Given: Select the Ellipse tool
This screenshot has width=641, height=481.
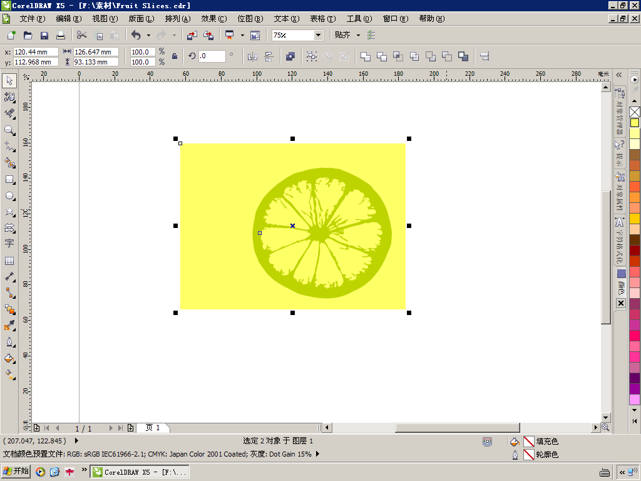Looking at the screenshot, I should coord(9,196).
